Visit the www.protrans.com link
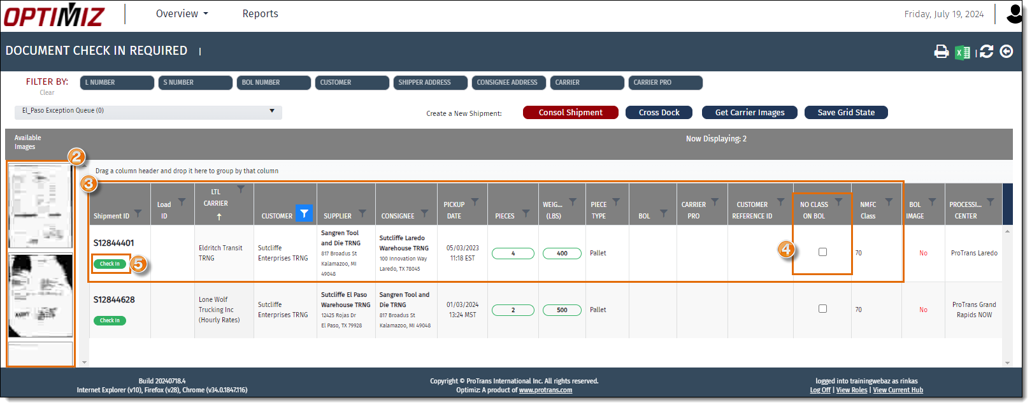1032x407 pixels. 545,390
